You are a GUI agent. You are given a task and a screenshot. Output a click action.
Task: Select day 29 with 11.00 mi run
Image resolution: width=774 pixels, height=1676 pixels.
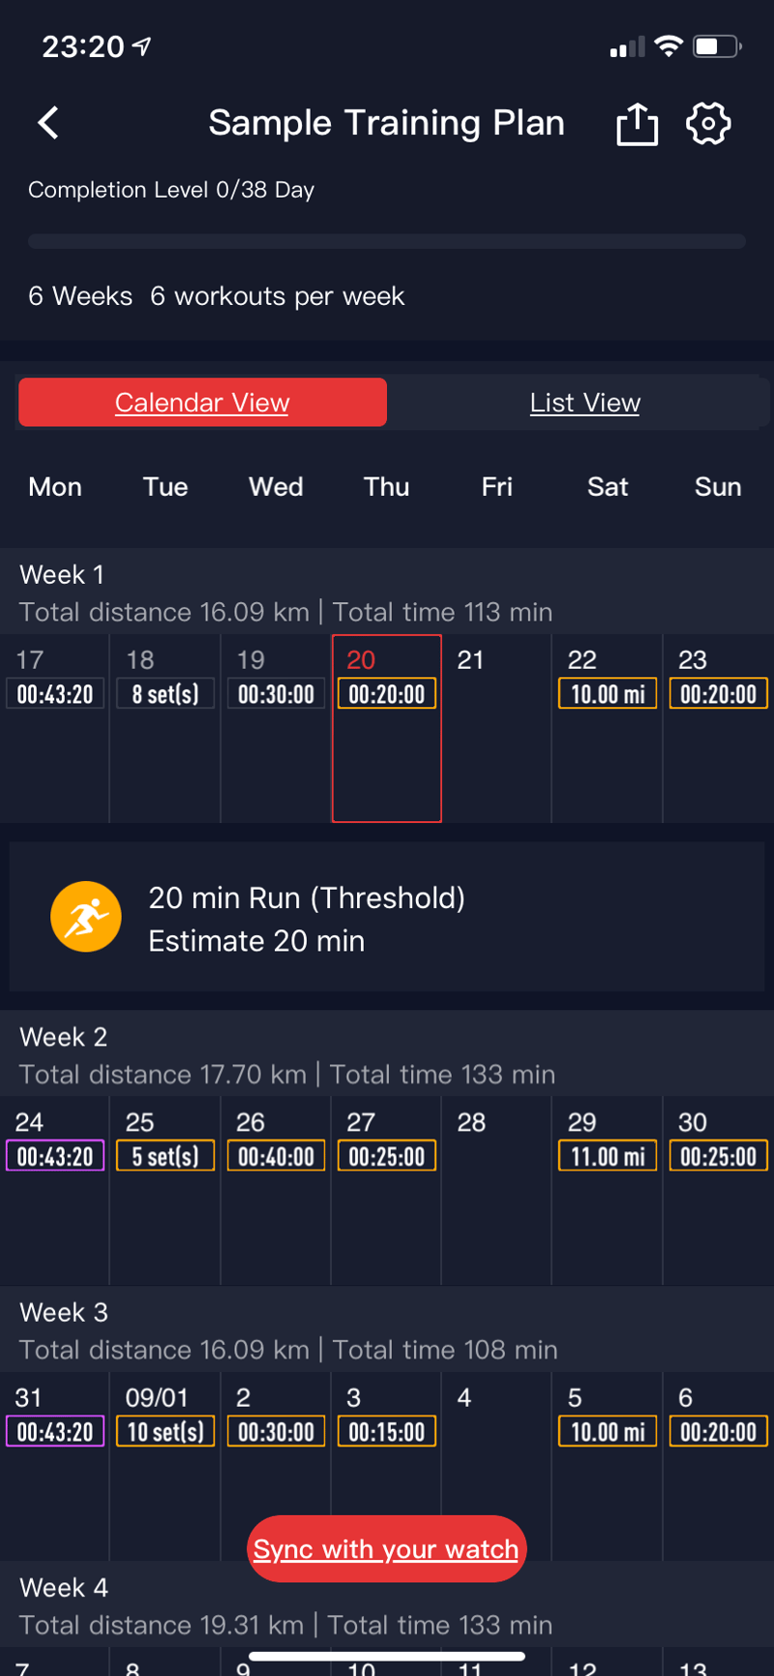(608, 1189)
